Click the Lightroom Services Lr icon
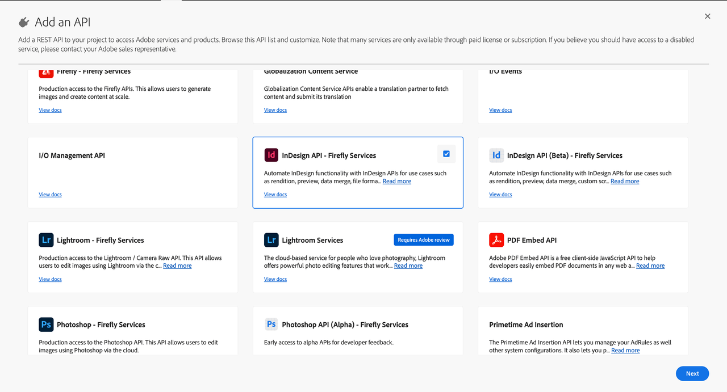This screenshot has width=727, height=392. [271, 240]
